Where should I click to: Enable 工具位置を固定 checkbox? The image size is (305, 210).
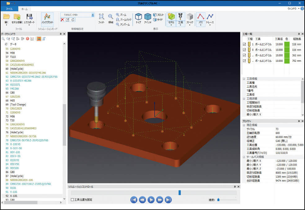[73, 200]
